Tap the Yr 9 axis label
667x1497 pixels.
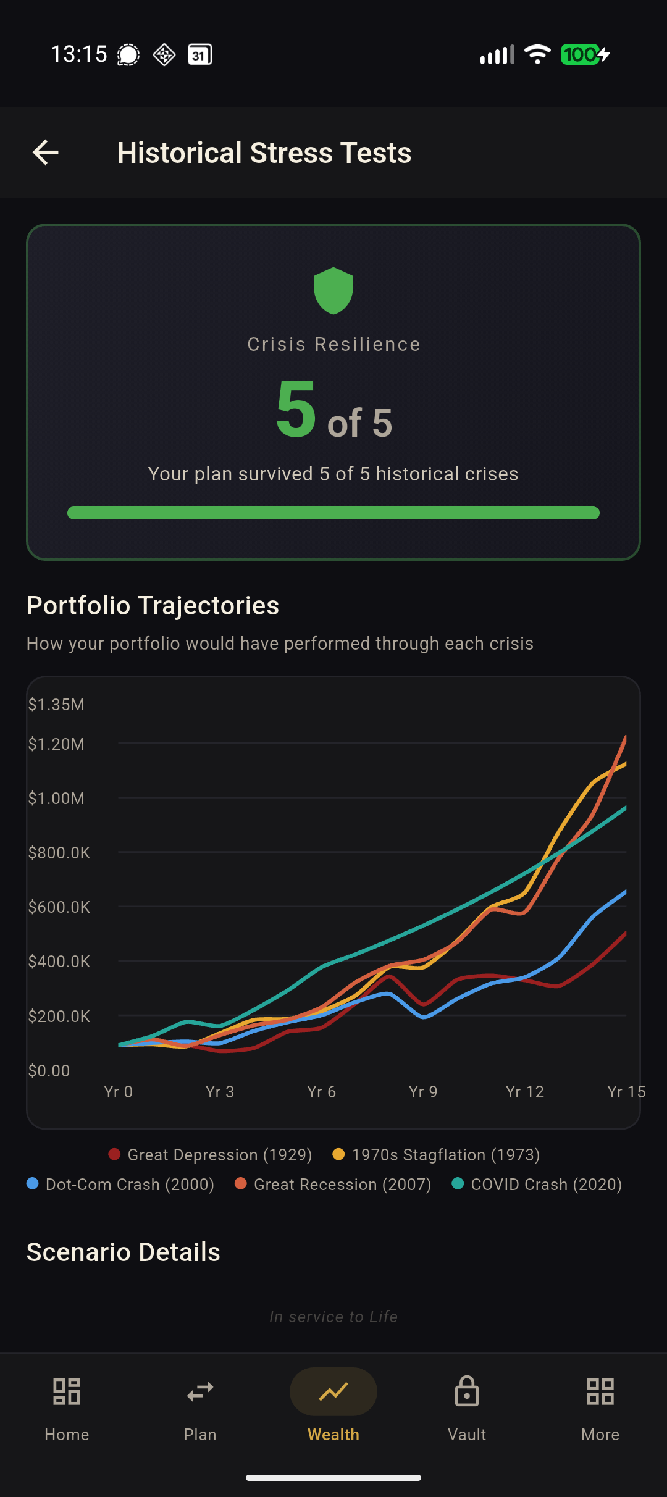423,1092
